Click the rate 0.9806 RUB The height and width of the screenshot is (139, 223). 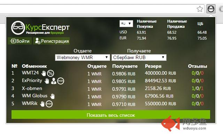click(x=124, y=74)
